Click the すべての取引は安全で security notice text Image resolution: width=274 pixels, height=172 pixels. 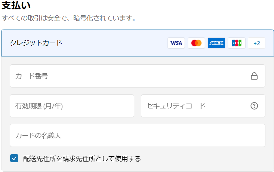click(68, 18)
